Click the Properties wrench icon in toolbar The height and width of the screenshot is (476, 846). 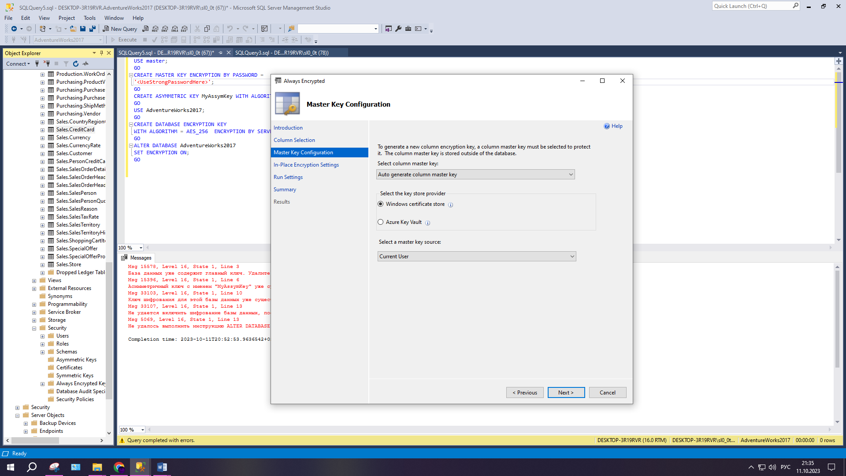pyautogui.click(x=398, y=29)
